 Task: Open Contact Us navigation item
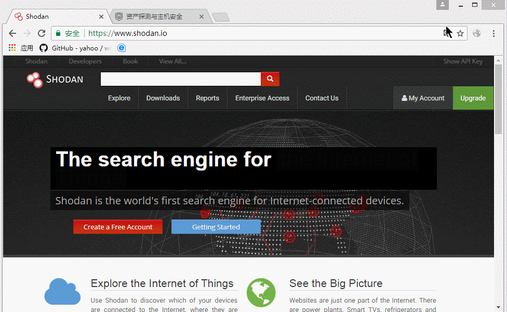pos(322,98)
